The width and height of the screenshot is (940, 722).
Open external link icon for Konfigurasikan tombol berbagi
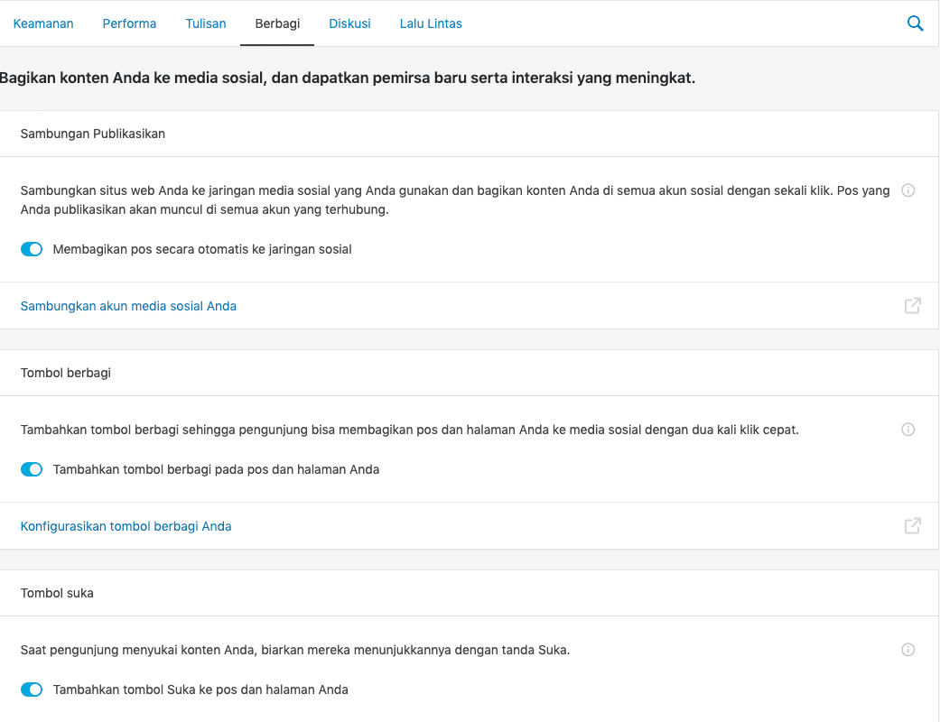pyautogui.click(x=912, y=526)
